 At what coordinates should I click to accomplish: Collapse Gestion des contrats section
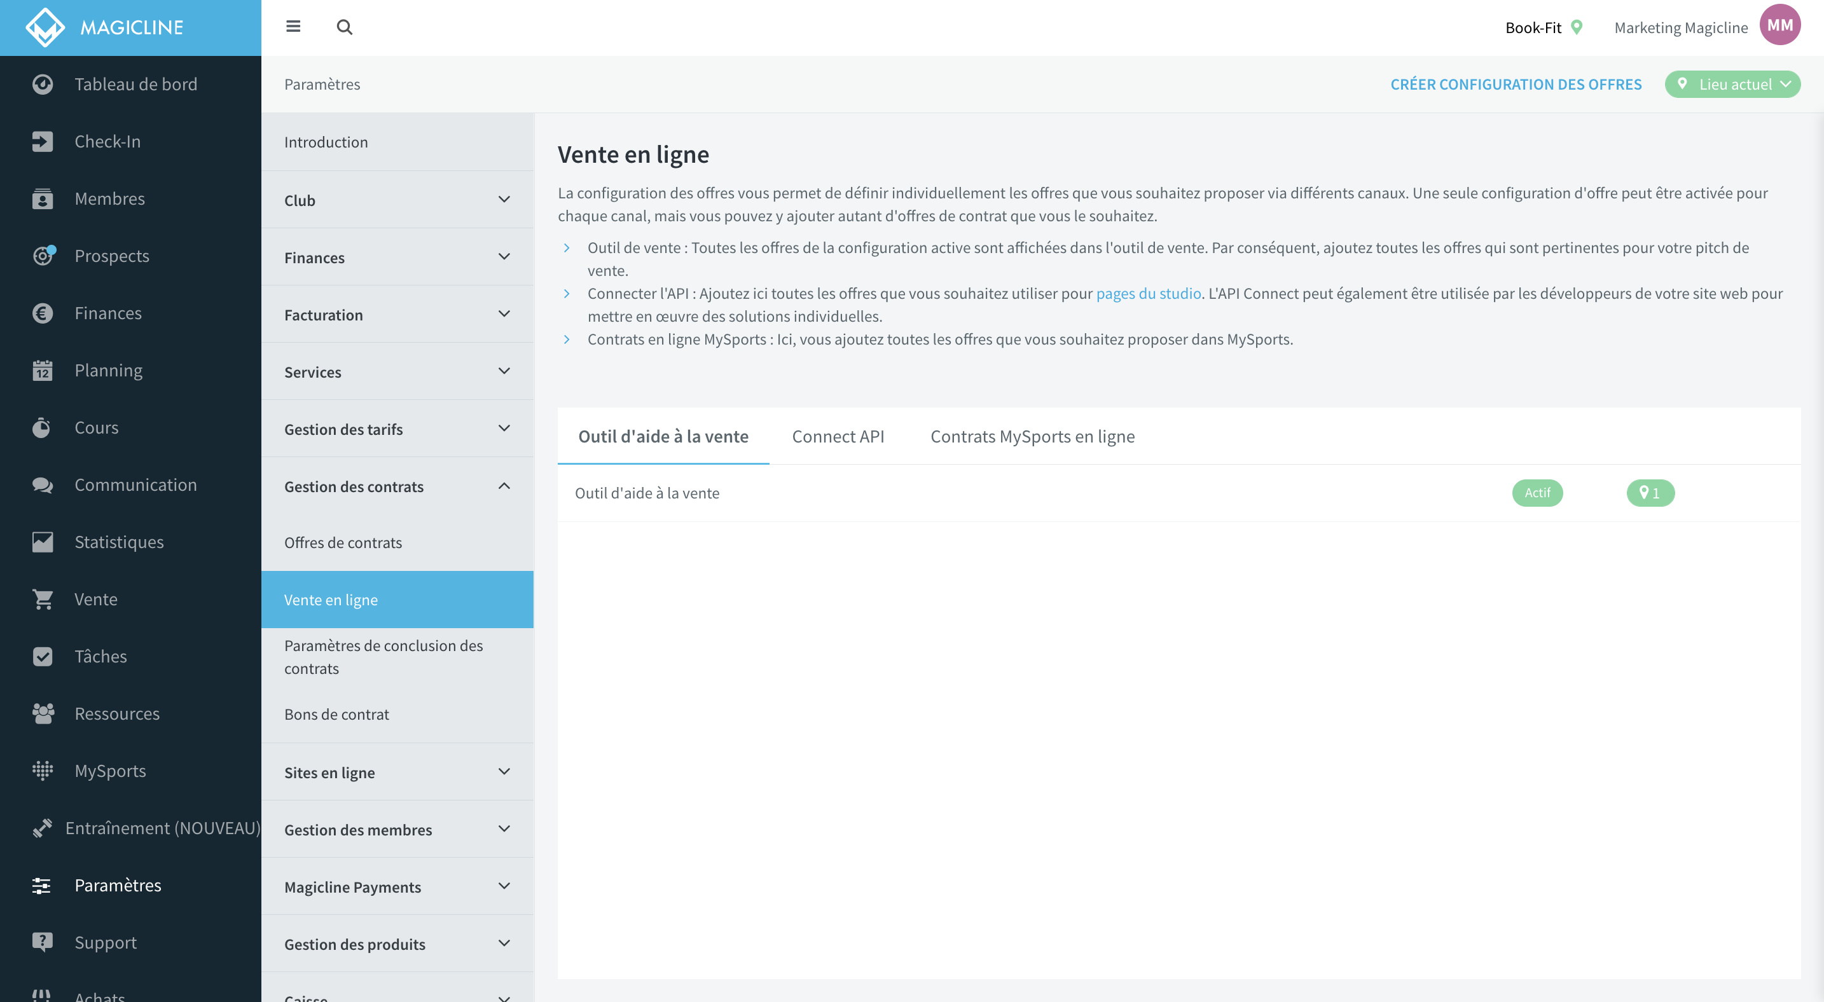point(397,486)
